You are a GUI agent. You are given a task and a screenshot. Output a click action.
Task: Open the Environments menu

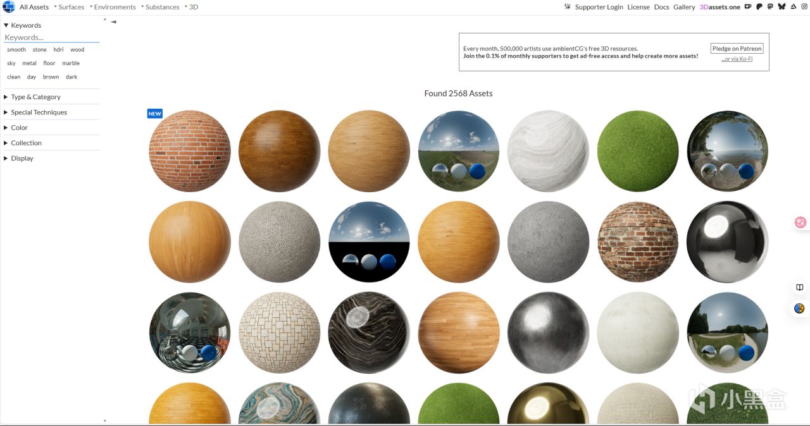tap(115, 7)
